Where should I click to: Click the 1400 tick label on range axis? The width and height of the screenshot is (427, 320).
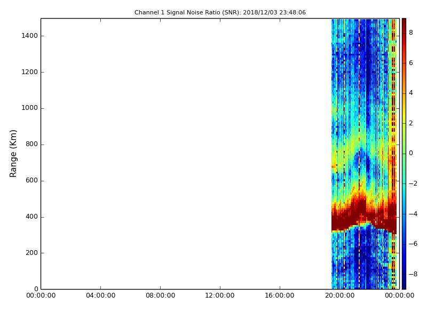coord(30,36)
